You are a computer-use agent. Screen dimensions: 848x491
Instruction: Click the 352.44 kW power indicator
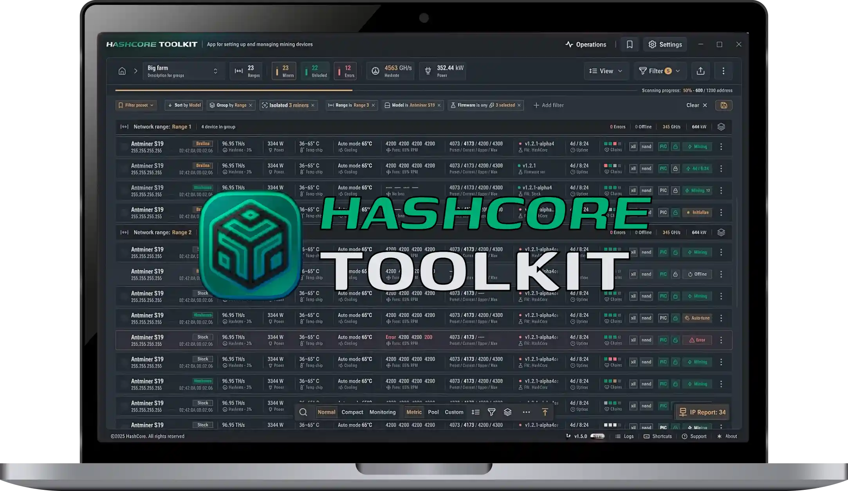(443, 71)
